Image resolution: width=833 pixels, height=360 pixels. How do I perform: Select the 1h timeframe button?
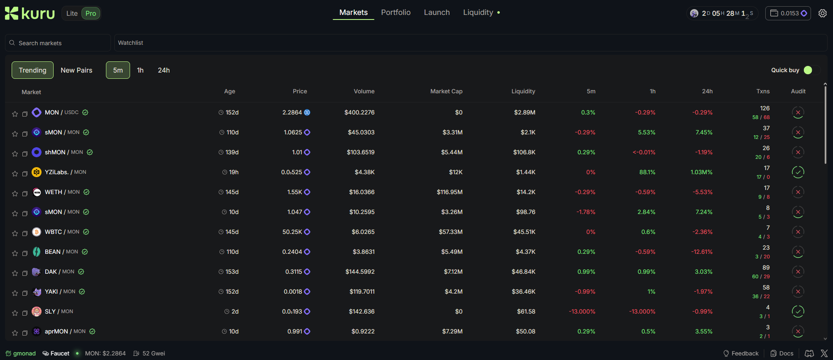[140, 70]
